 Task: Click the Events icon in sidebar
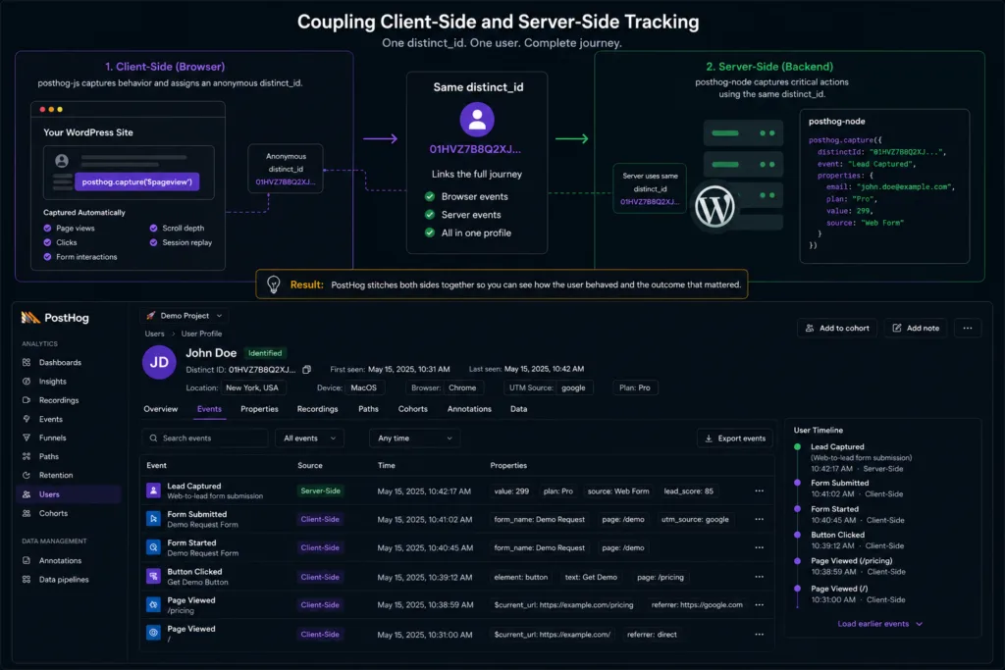coord(26,419)
